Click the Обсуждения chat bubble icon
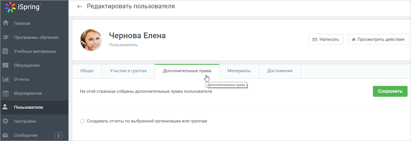This screenshot has height=141, width=411. coord(5,65)
